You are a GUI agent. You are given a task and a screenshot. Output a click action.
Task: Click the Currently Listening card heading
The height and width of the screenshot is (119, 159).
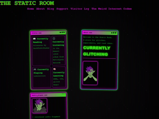pyautogui.click(x=58, y=43)
